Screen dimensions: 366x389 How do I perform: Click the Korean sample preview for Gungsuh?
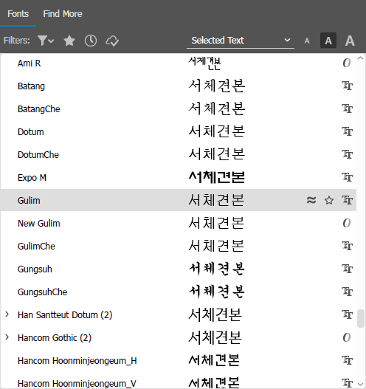coord(217,269)
